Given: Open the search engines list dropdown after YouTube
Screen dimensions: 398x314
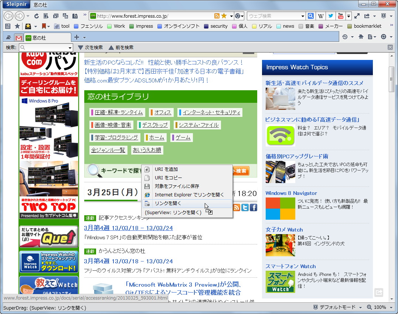Looking at the screenshot, I should pos(349,16).
